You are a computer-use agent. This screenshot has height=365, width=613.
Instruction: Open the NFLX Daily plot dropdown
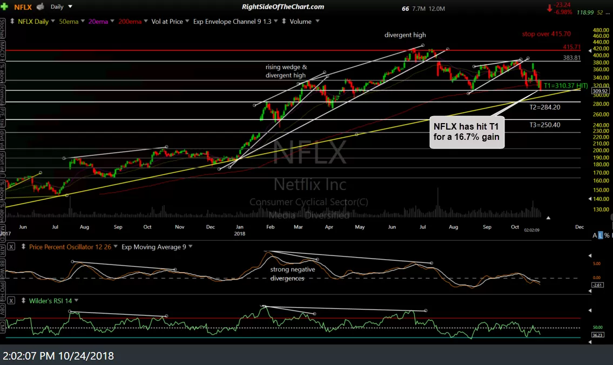coord(53,21)
